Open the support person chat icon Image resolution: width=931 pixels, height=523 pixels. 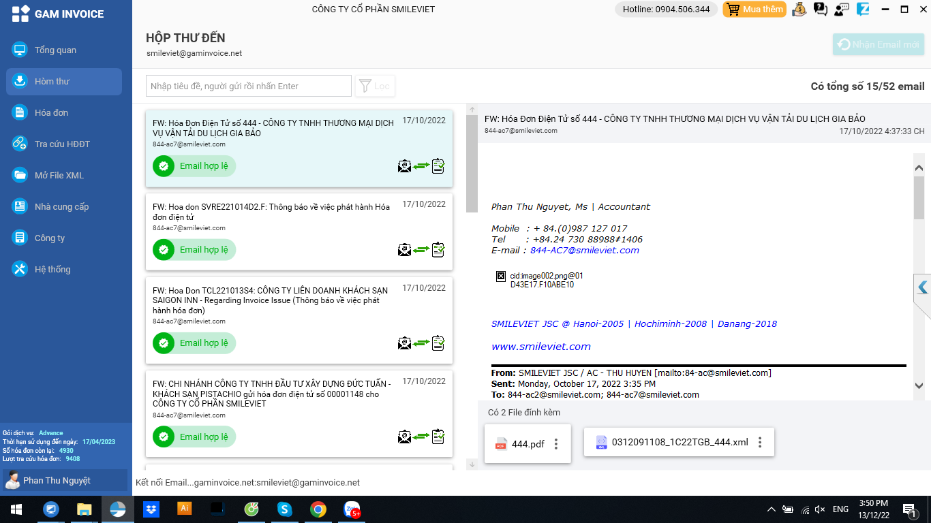[x=842, y=10]
